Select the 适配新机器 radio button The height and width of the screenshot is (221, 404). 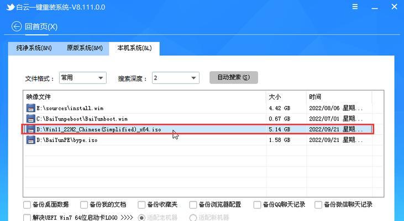pos(193,218)
